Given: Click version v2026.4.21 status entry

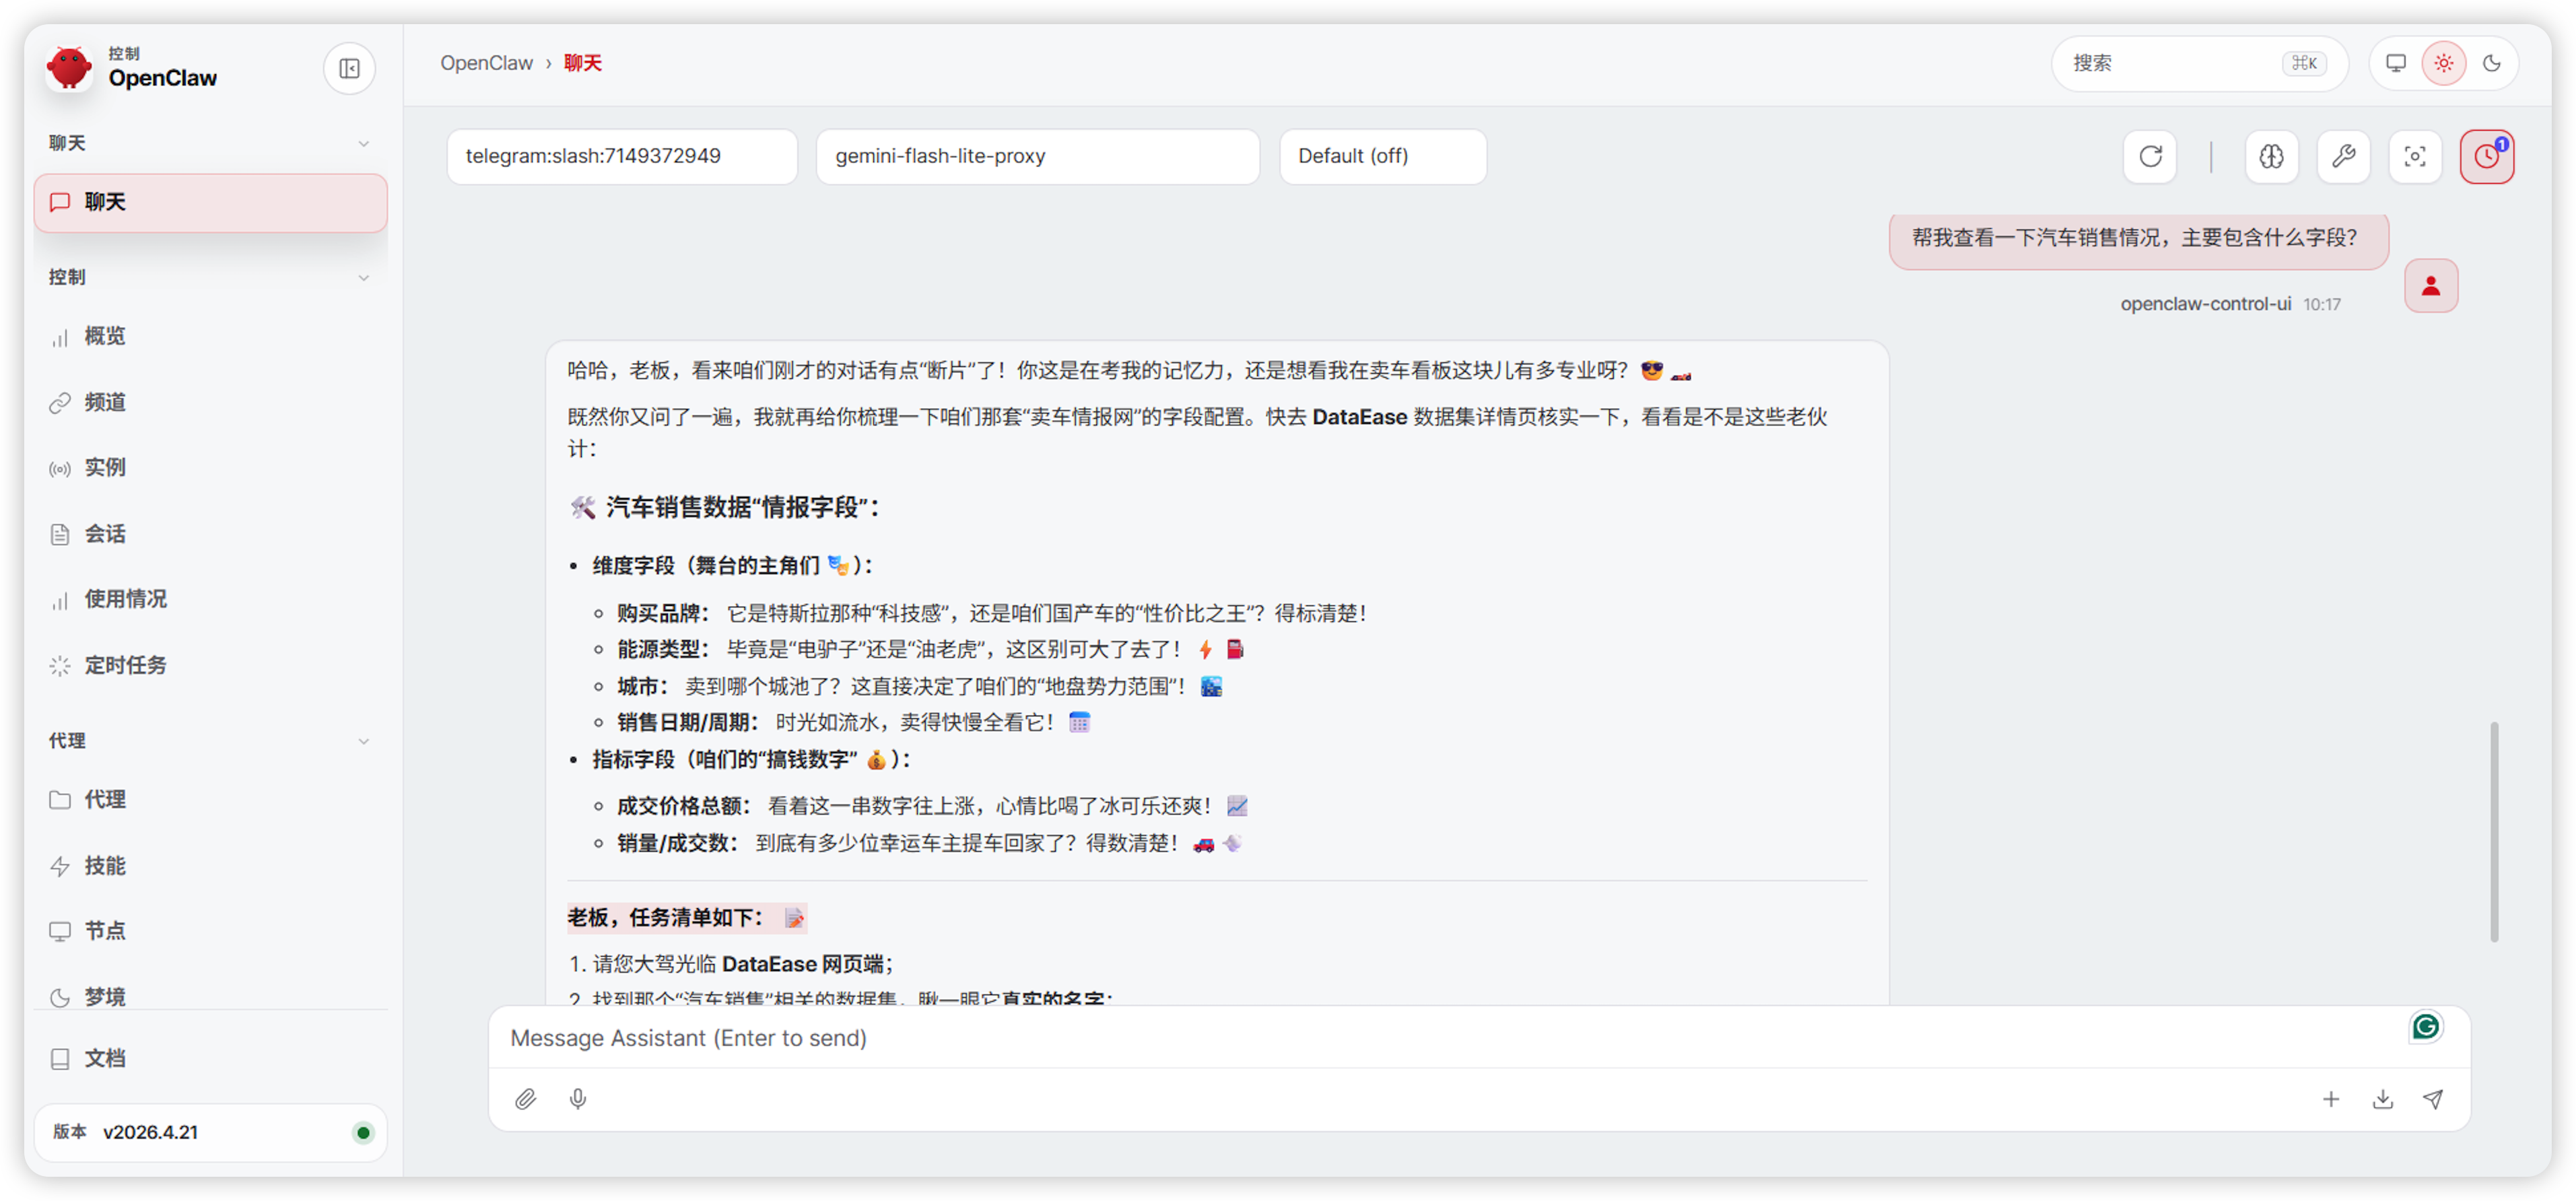Looking at the screenshot, I should 211,1132.
